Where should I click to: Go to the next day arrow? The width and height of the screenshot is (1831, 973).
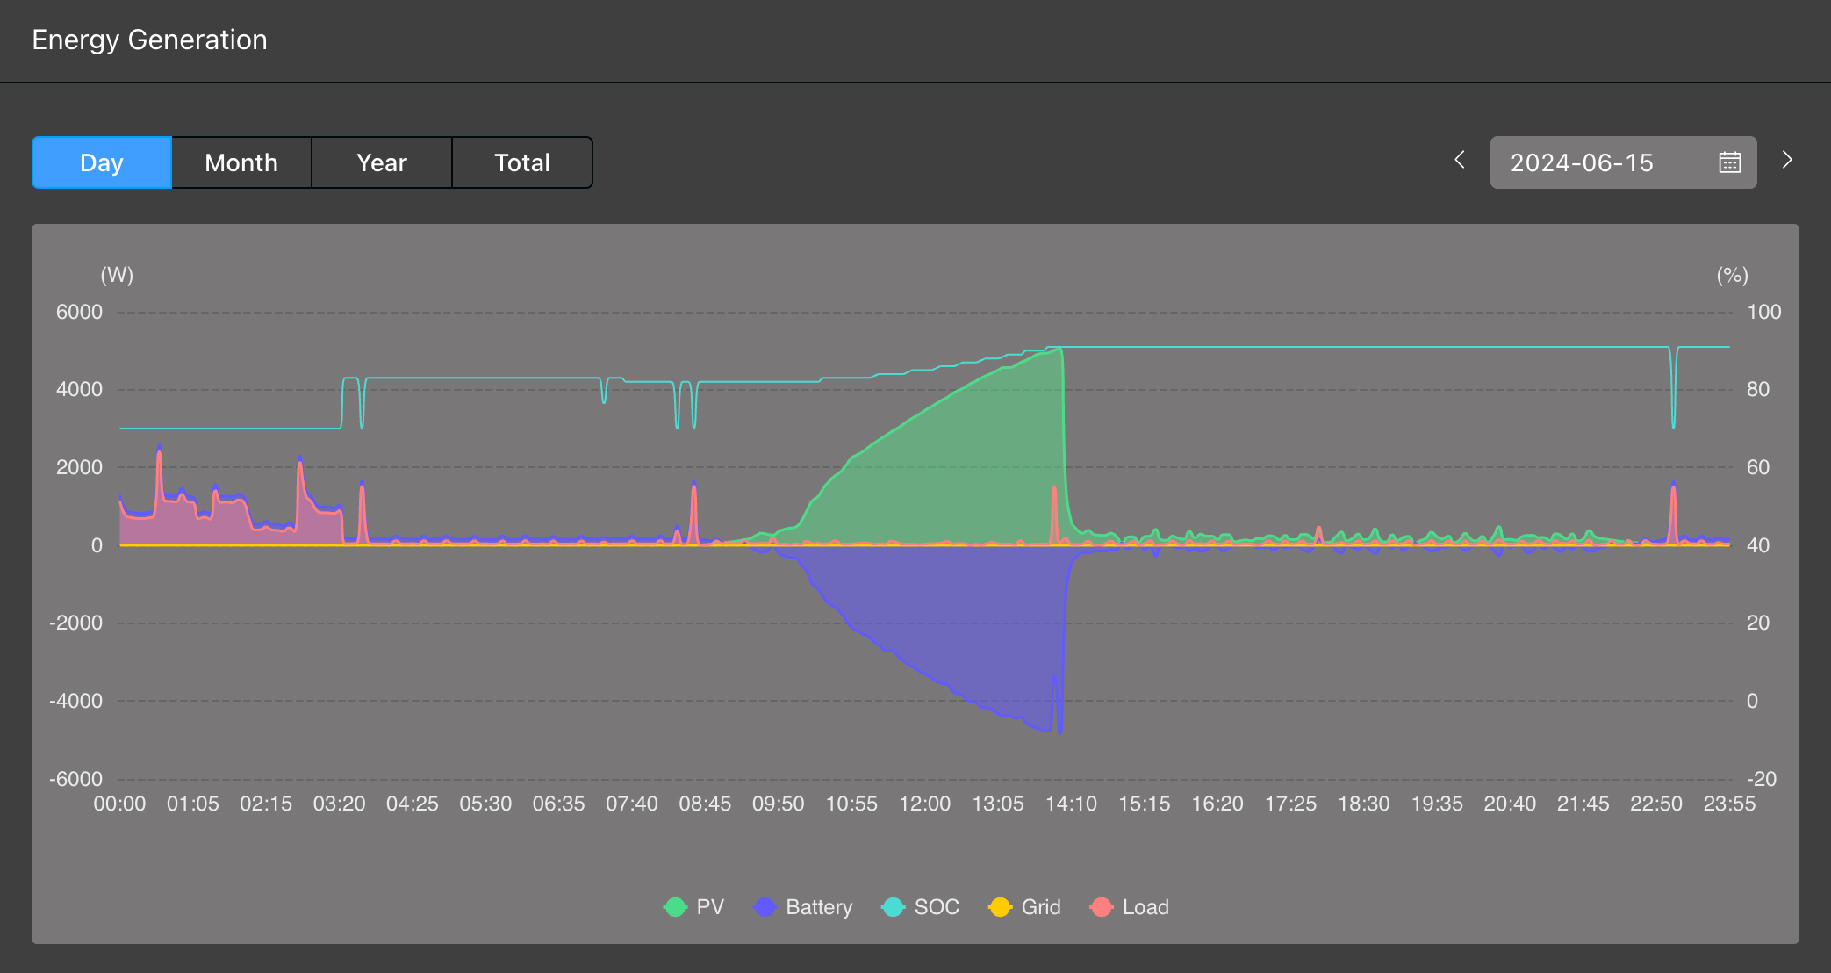click(1787, 160)
